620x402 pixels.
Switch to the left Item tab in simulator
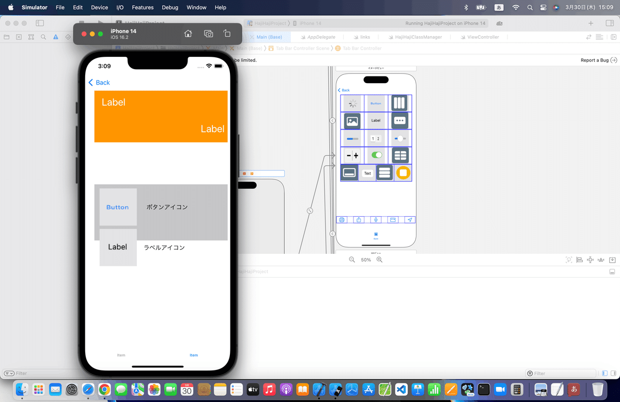tap(121, 355)
